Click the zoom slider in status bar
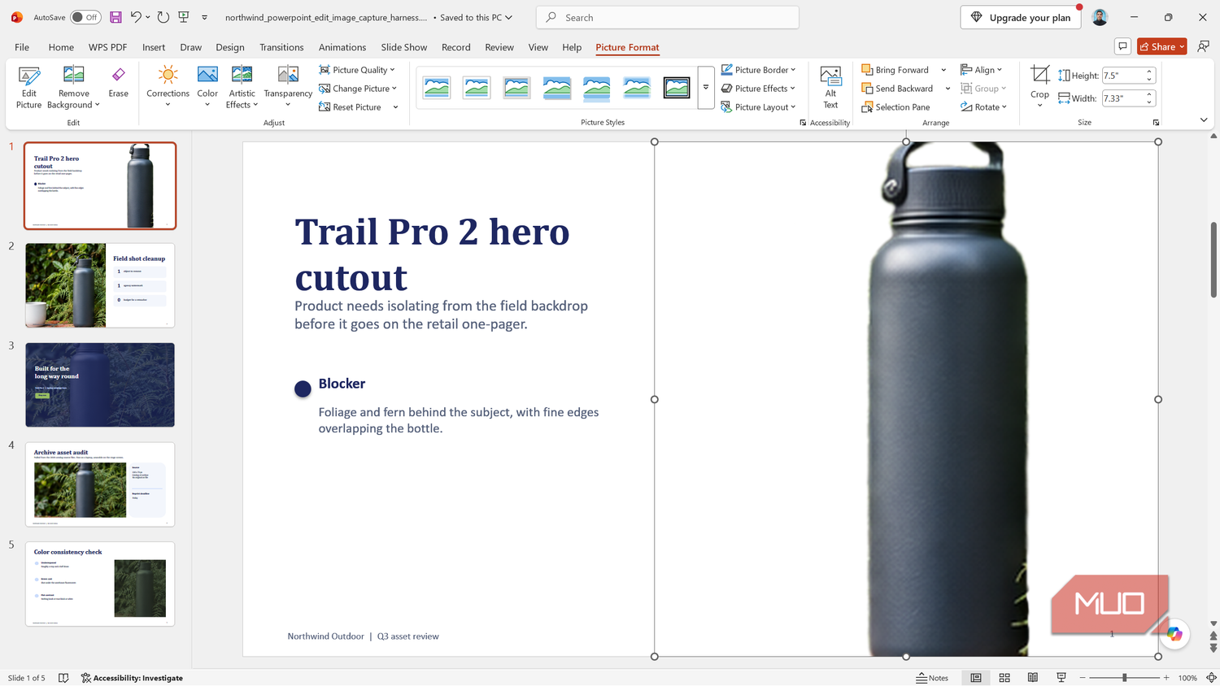1220x686 pixels. pos(1125,678)
